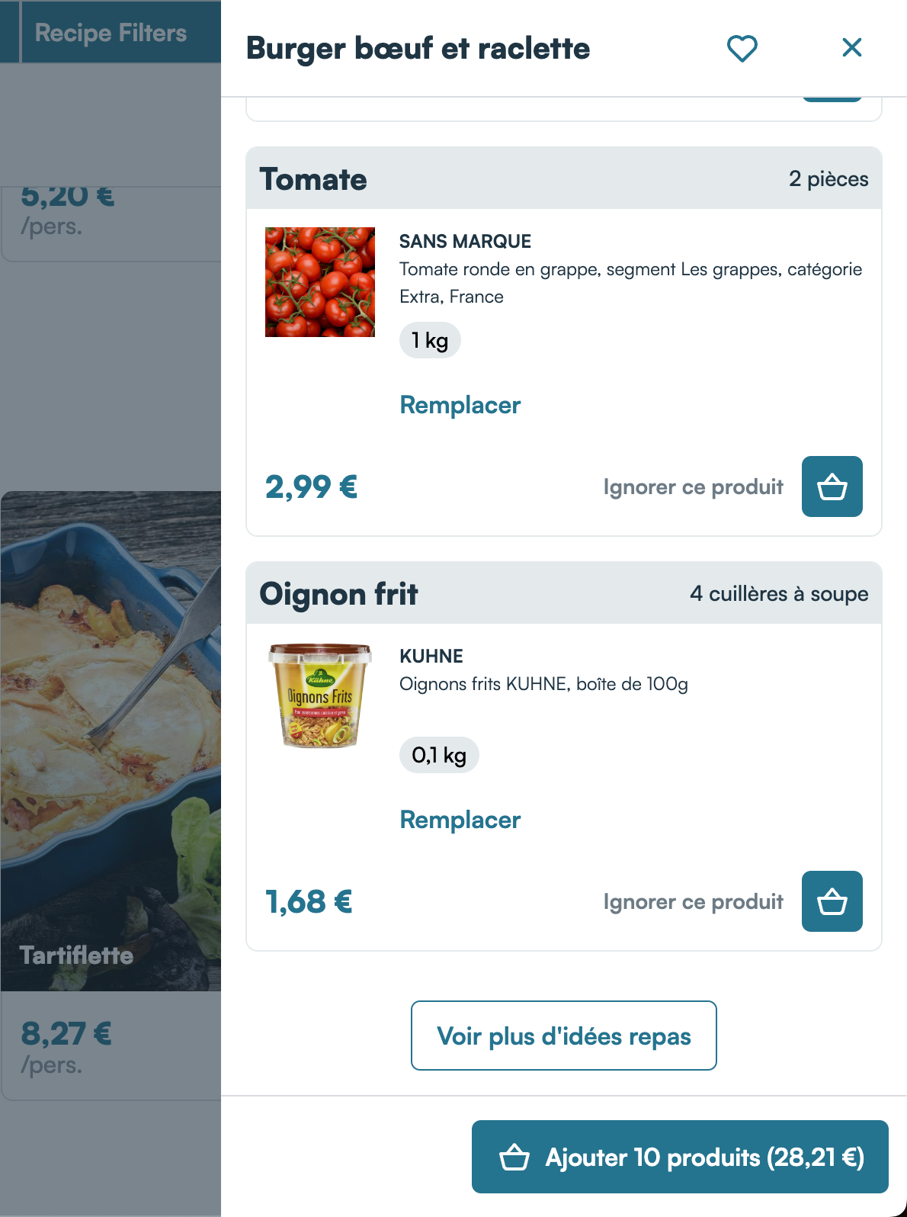This screenshot has height=1217, width=907.
Task: Add the Tomate product to basket
Action: point(832,486)
